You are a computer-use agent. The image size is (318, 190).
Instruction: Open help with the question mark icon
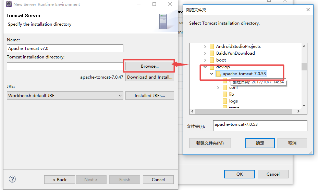[x=12, y=179]
